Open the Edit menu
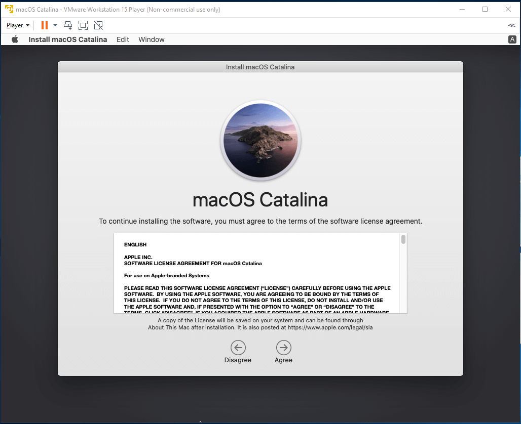Viewport: 521px width, 424px height. point(123,39)
